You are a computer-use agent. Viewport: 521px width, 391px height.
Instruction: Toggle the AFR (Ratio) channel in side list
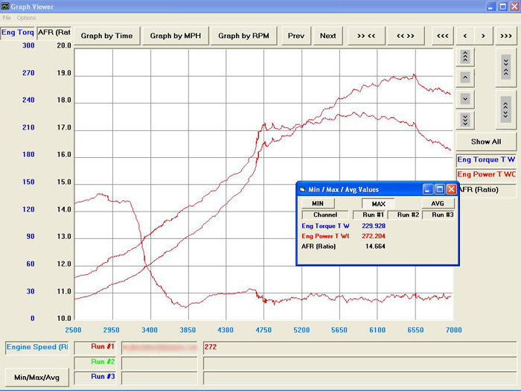[487, 190]
